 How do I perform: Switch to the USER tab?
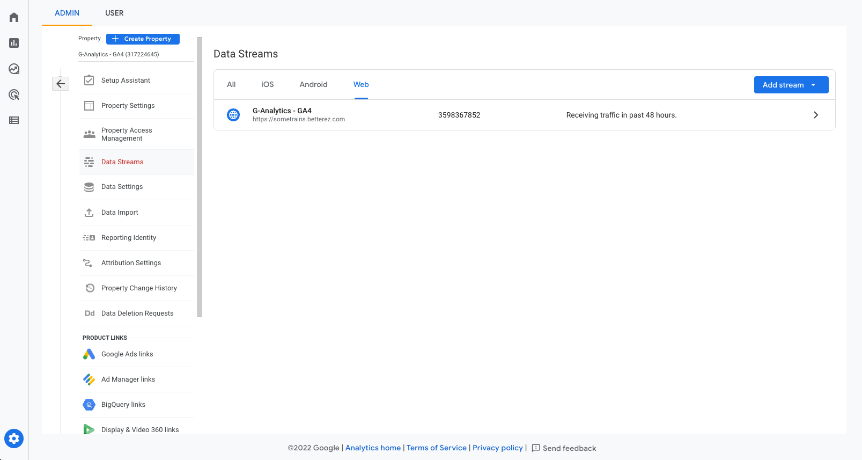point(114,13)
